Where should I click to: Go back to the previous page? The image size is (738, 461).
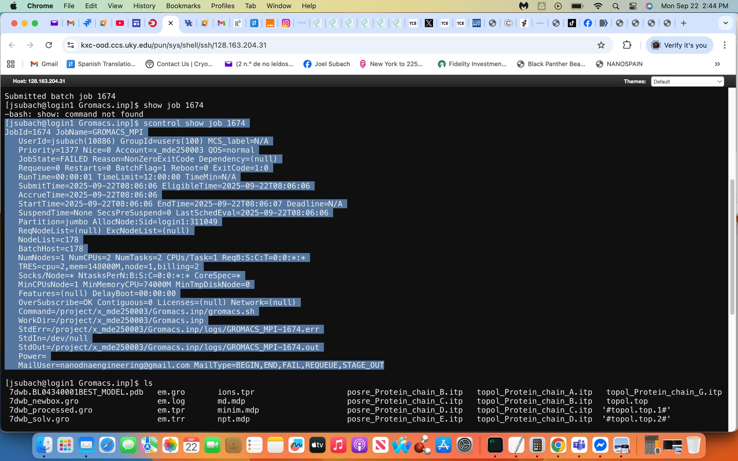12,45
